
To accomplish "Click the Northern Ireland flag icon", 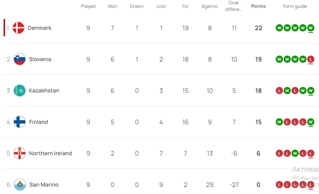I will 20,153.
